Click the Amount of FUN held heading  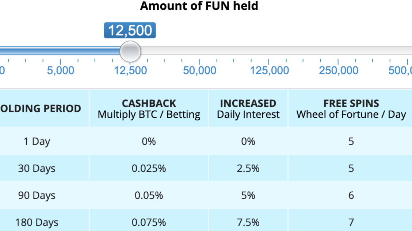199,6
